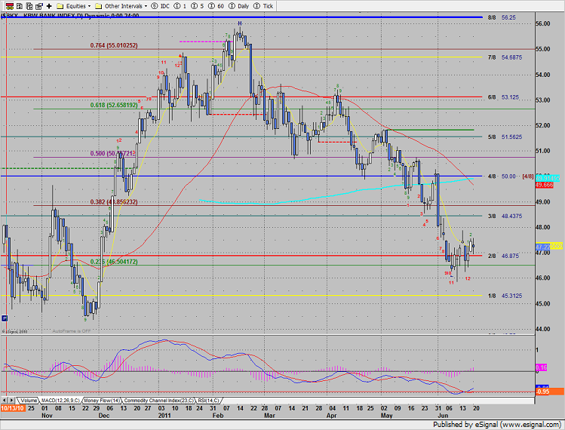The height and width of the screenshot is (430, 565).
Task: Click the 0.236 (46.504172) Fibonacci label
Action: click(x=114, y=262)
